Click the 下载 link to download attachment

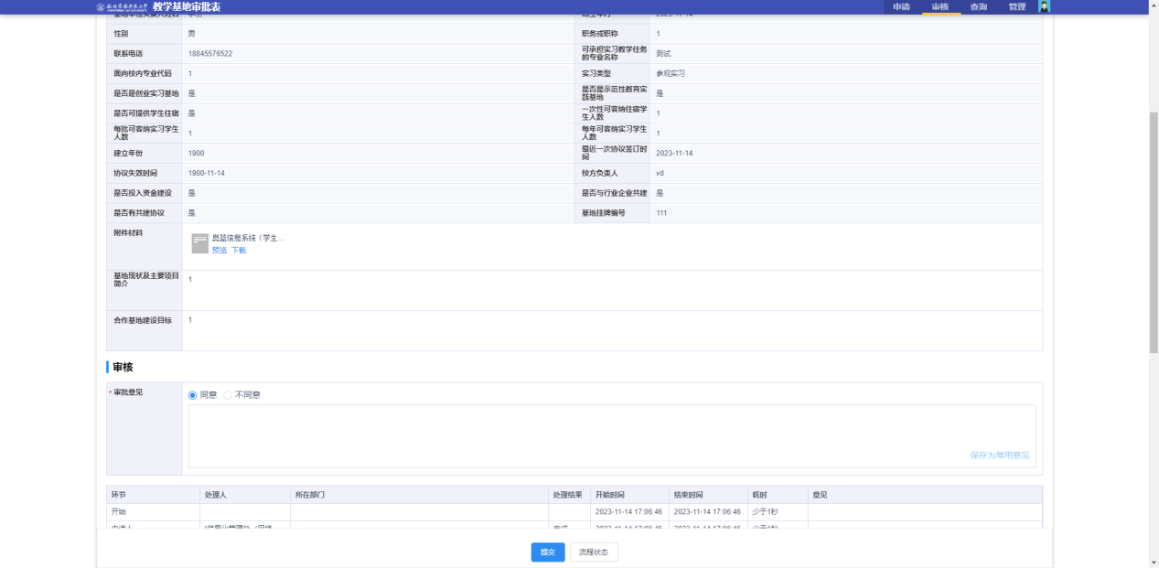239,250
